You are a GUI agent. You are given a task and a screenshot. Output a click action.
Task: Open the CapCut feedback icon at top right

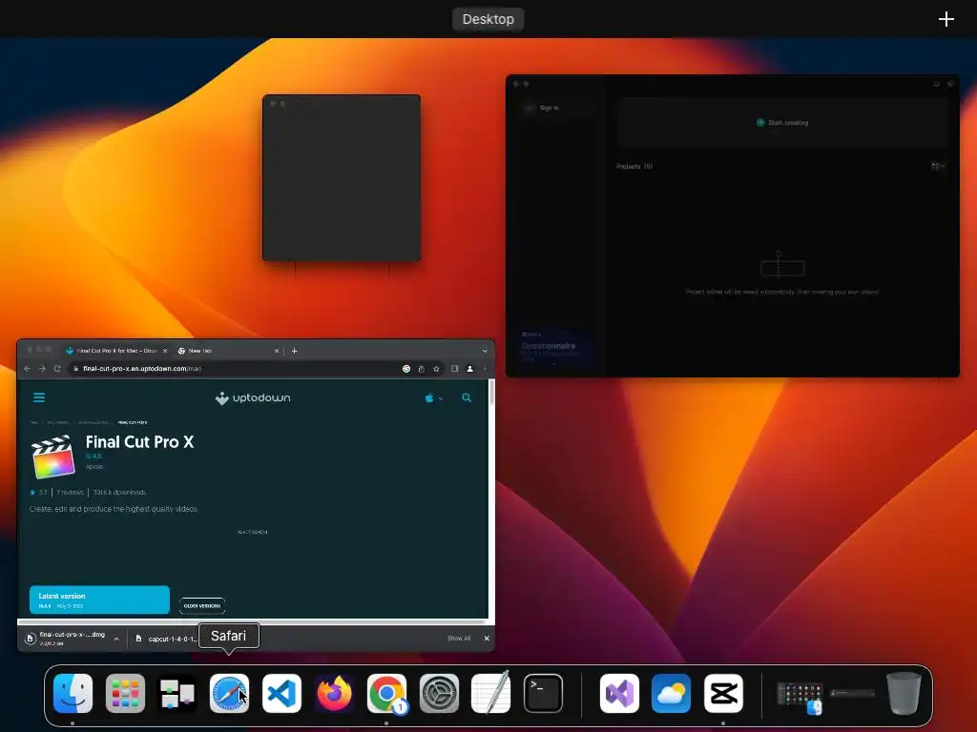pos(936,84)
